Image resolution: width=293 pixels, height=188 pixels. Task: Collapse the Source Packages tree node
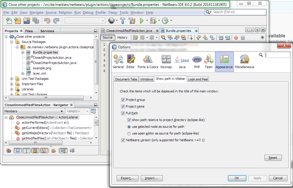(12, 42)
